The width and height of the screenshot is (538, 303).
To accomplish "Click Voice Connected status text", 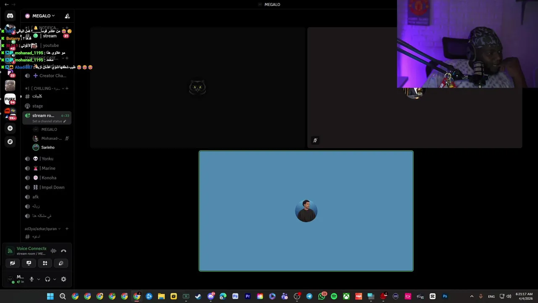I will click(32, 249).
